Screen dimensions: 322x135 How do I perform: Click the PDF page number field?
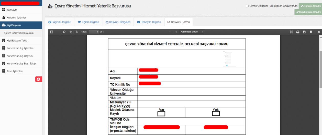point(94,32)
